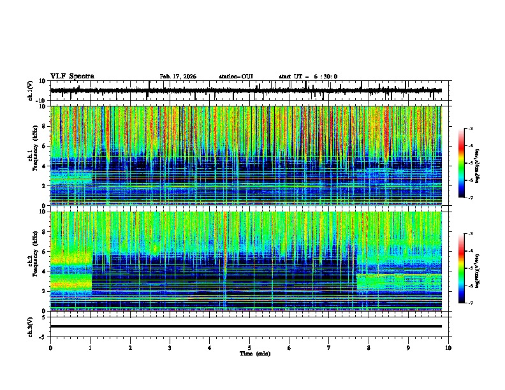Click the ch.1 color bar log(PSD) unit label
The height and width of the screenshot is (390, 505).
[478, 166]
